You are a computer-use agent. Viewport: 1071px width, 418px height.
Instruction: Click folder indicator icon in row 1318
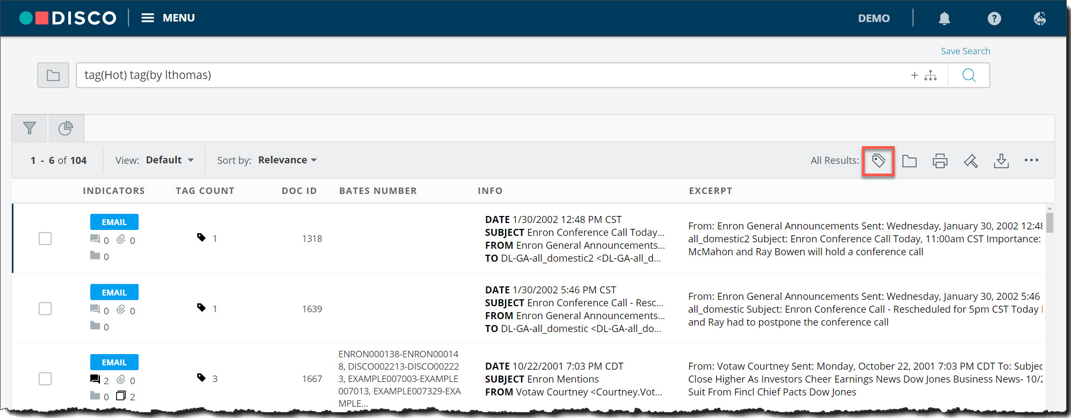(95, 255)
